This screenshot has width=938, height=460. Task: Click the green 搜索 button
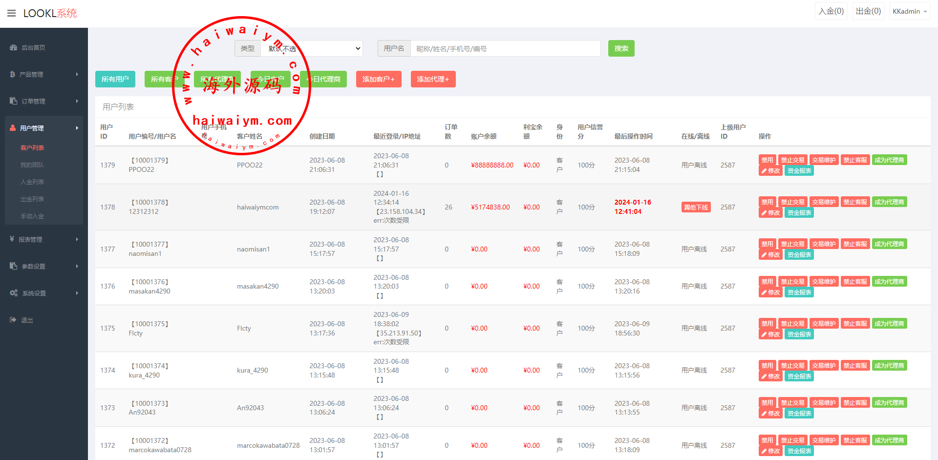(621, 48)
